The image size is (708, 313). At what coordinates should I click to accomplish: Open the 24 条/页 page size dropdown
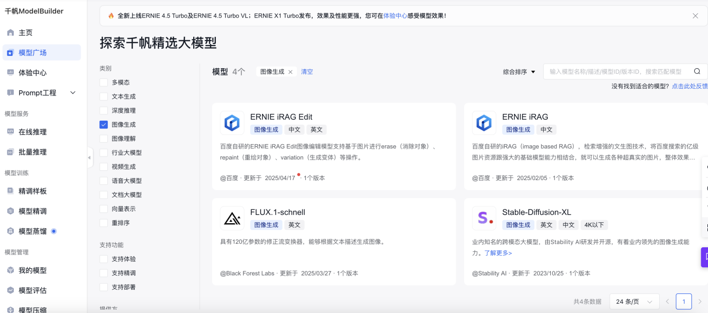634,302
